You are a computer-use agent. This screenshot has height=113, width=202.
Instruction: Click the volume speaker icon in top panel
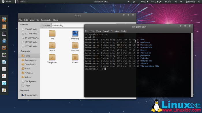(x=175, y=2)
